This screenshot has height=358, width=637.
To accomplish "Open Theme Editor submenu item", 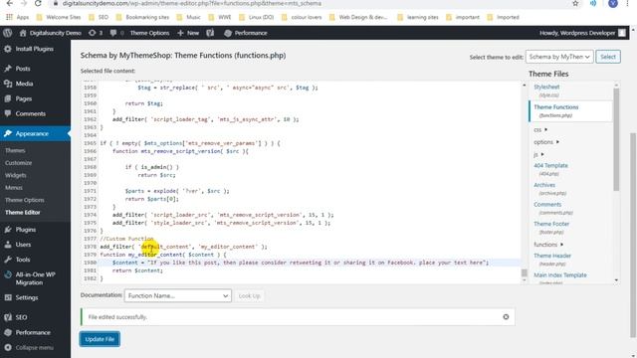I will pyautogui.click(x=23, y=212).
